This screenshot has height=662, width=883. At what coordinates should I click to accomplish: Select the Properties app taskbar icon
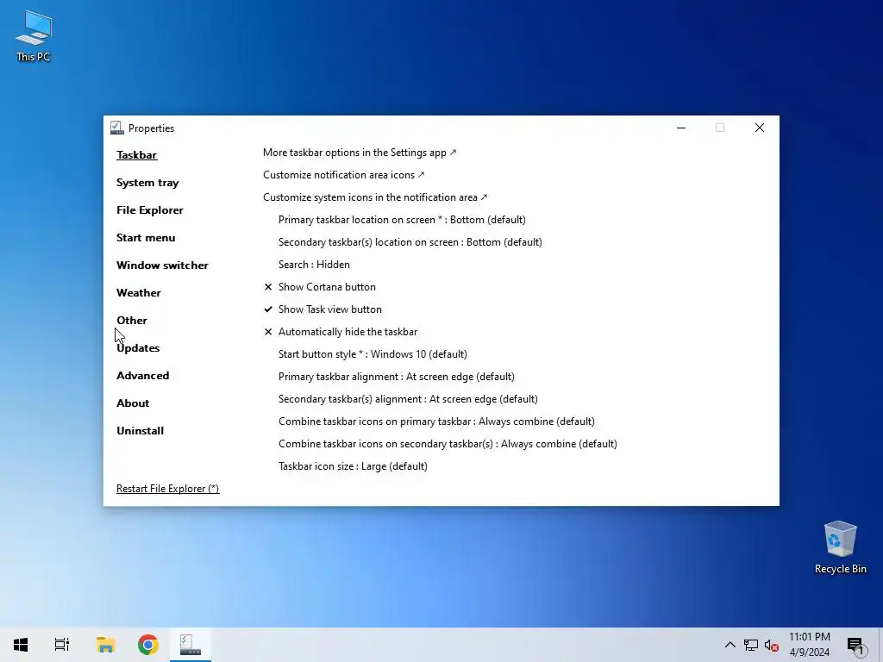(191, 645)
